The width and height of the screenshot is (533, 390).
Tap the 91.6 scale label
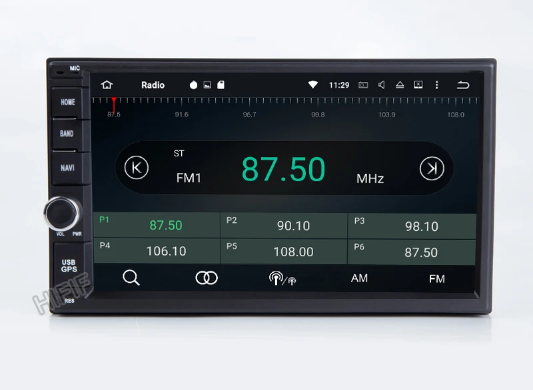tap(181, 114)
